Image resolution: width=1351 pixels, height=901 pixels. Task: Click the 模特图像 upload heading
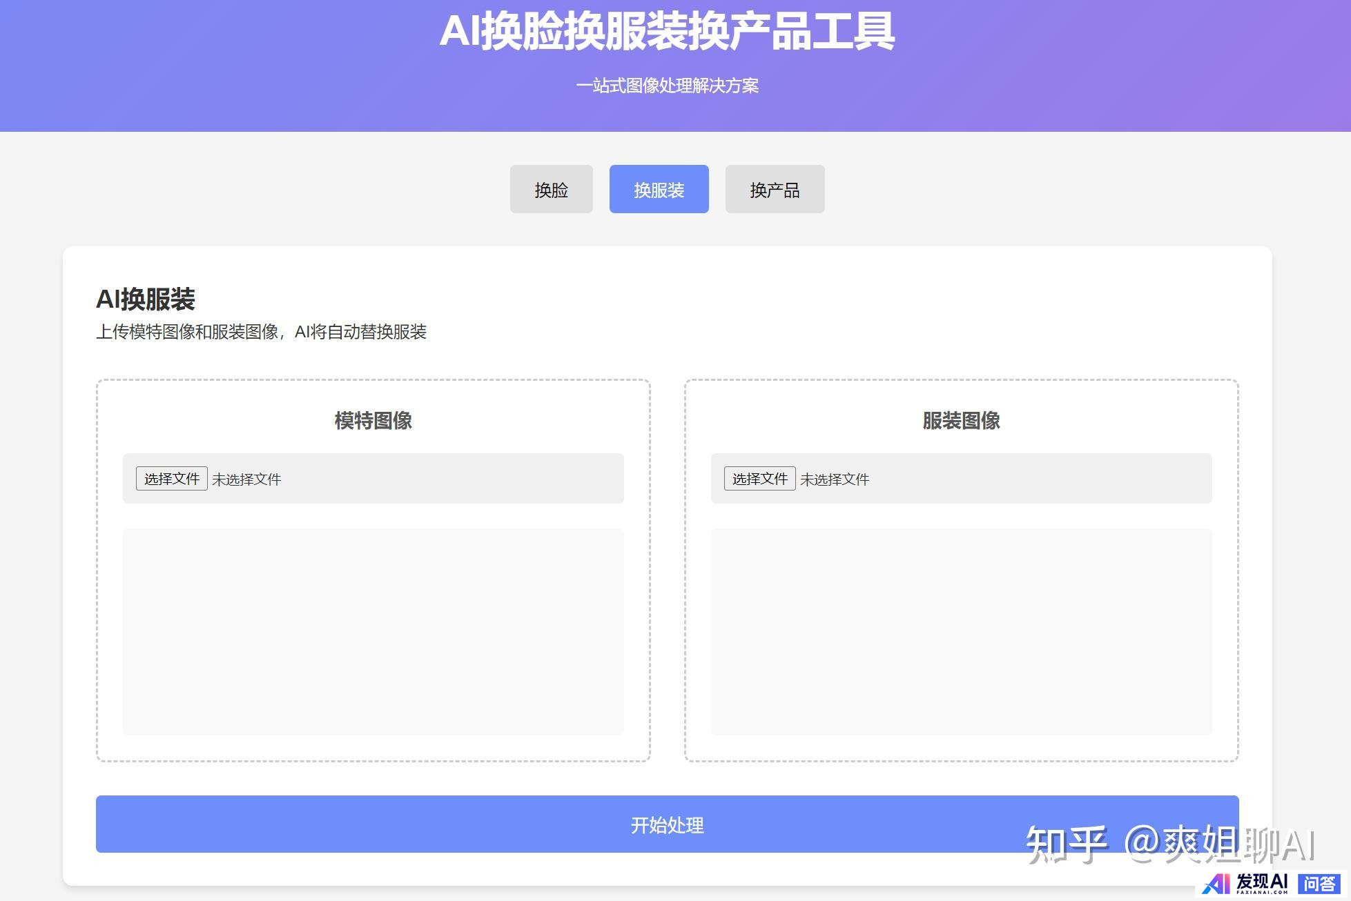coord(373,420)
